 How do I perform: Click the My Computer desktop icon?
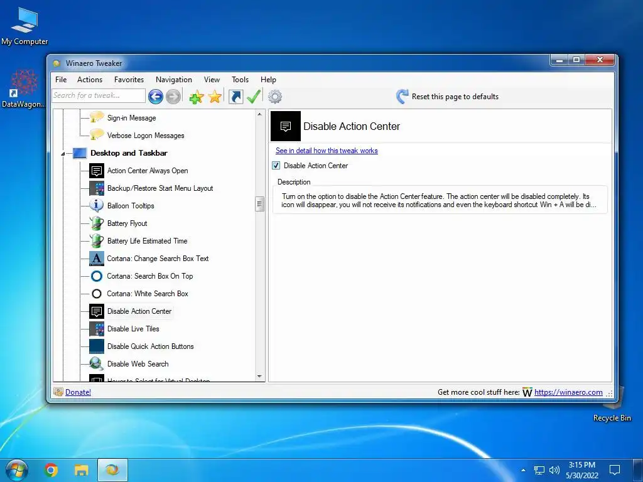pos(24,25)
